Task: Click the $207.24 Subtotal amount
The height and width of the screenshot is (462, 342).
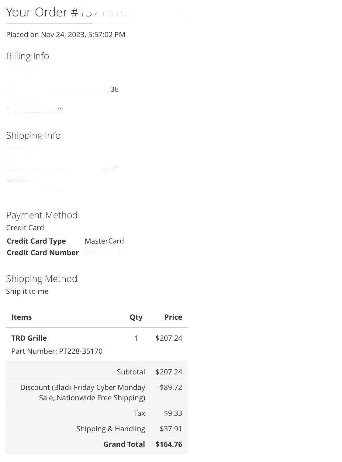Action: 169,372
